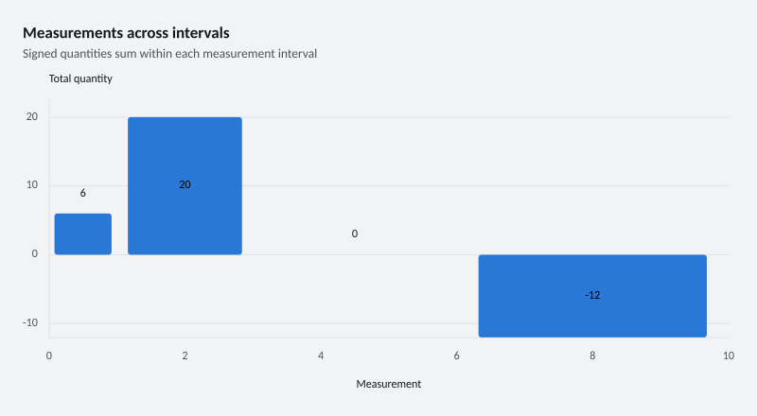
Task: Click the bar labeled 20
Action: pos(185,186)
